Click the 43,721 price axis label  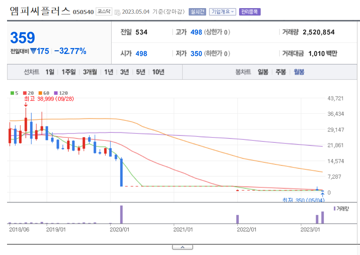click(x=336, y=98)
